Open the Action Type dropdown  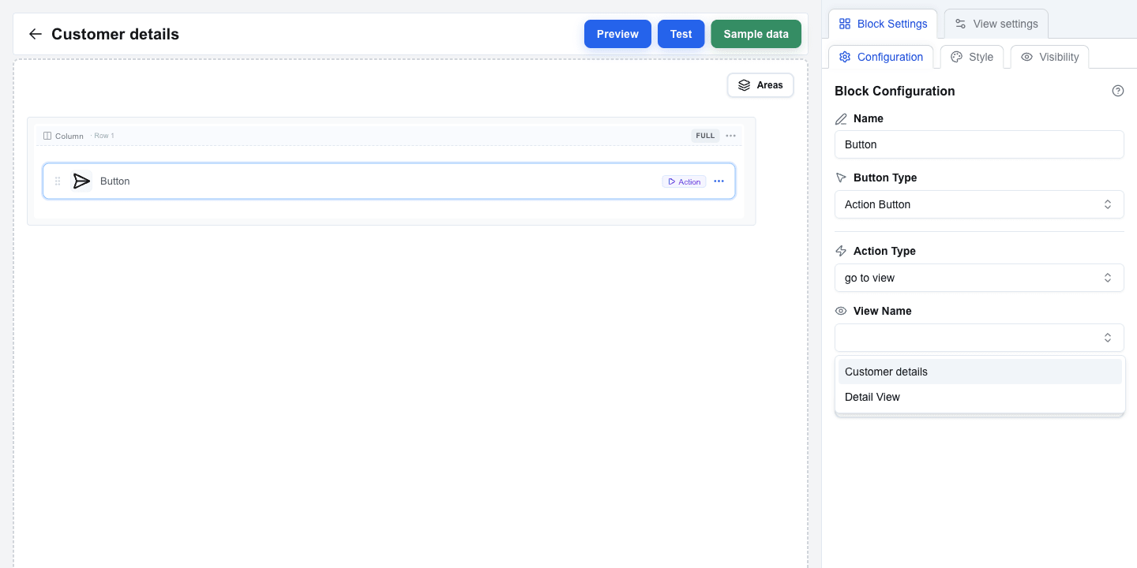(x=979, y=278)
